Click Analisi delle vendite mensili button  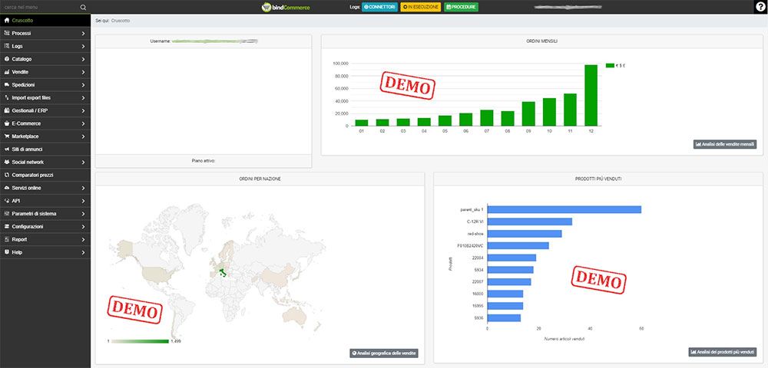click(725, 144)
